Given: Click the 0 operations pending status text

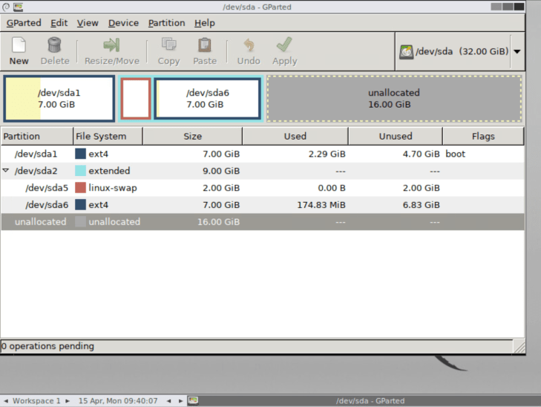Looking at the screenshot, I should click(47, 346).
